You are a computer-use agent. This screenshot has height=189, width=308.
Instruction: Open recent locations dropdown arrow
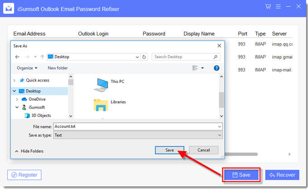[x=35, y=57]
